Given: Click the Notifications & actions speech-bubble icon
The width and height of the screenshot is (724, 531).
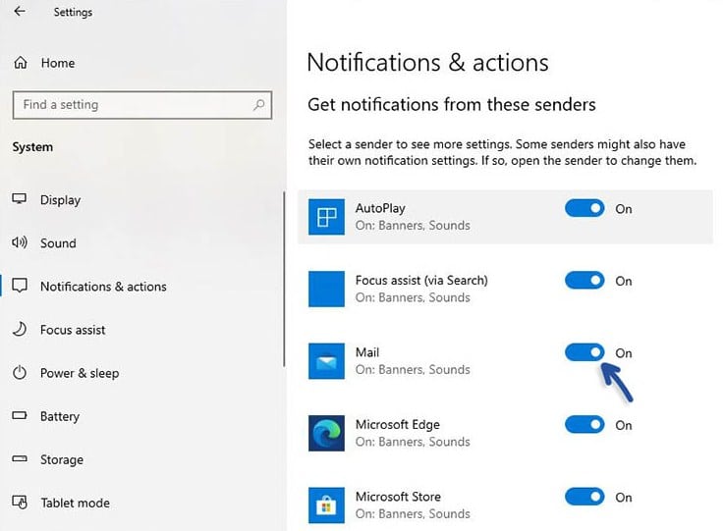Looking at the screenshot, I should tap(20, 286).
